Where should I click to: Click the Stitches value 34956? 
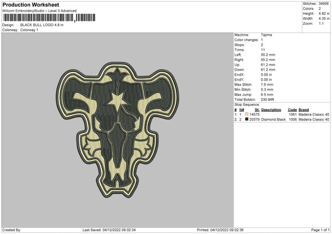(x=324, y=4)
